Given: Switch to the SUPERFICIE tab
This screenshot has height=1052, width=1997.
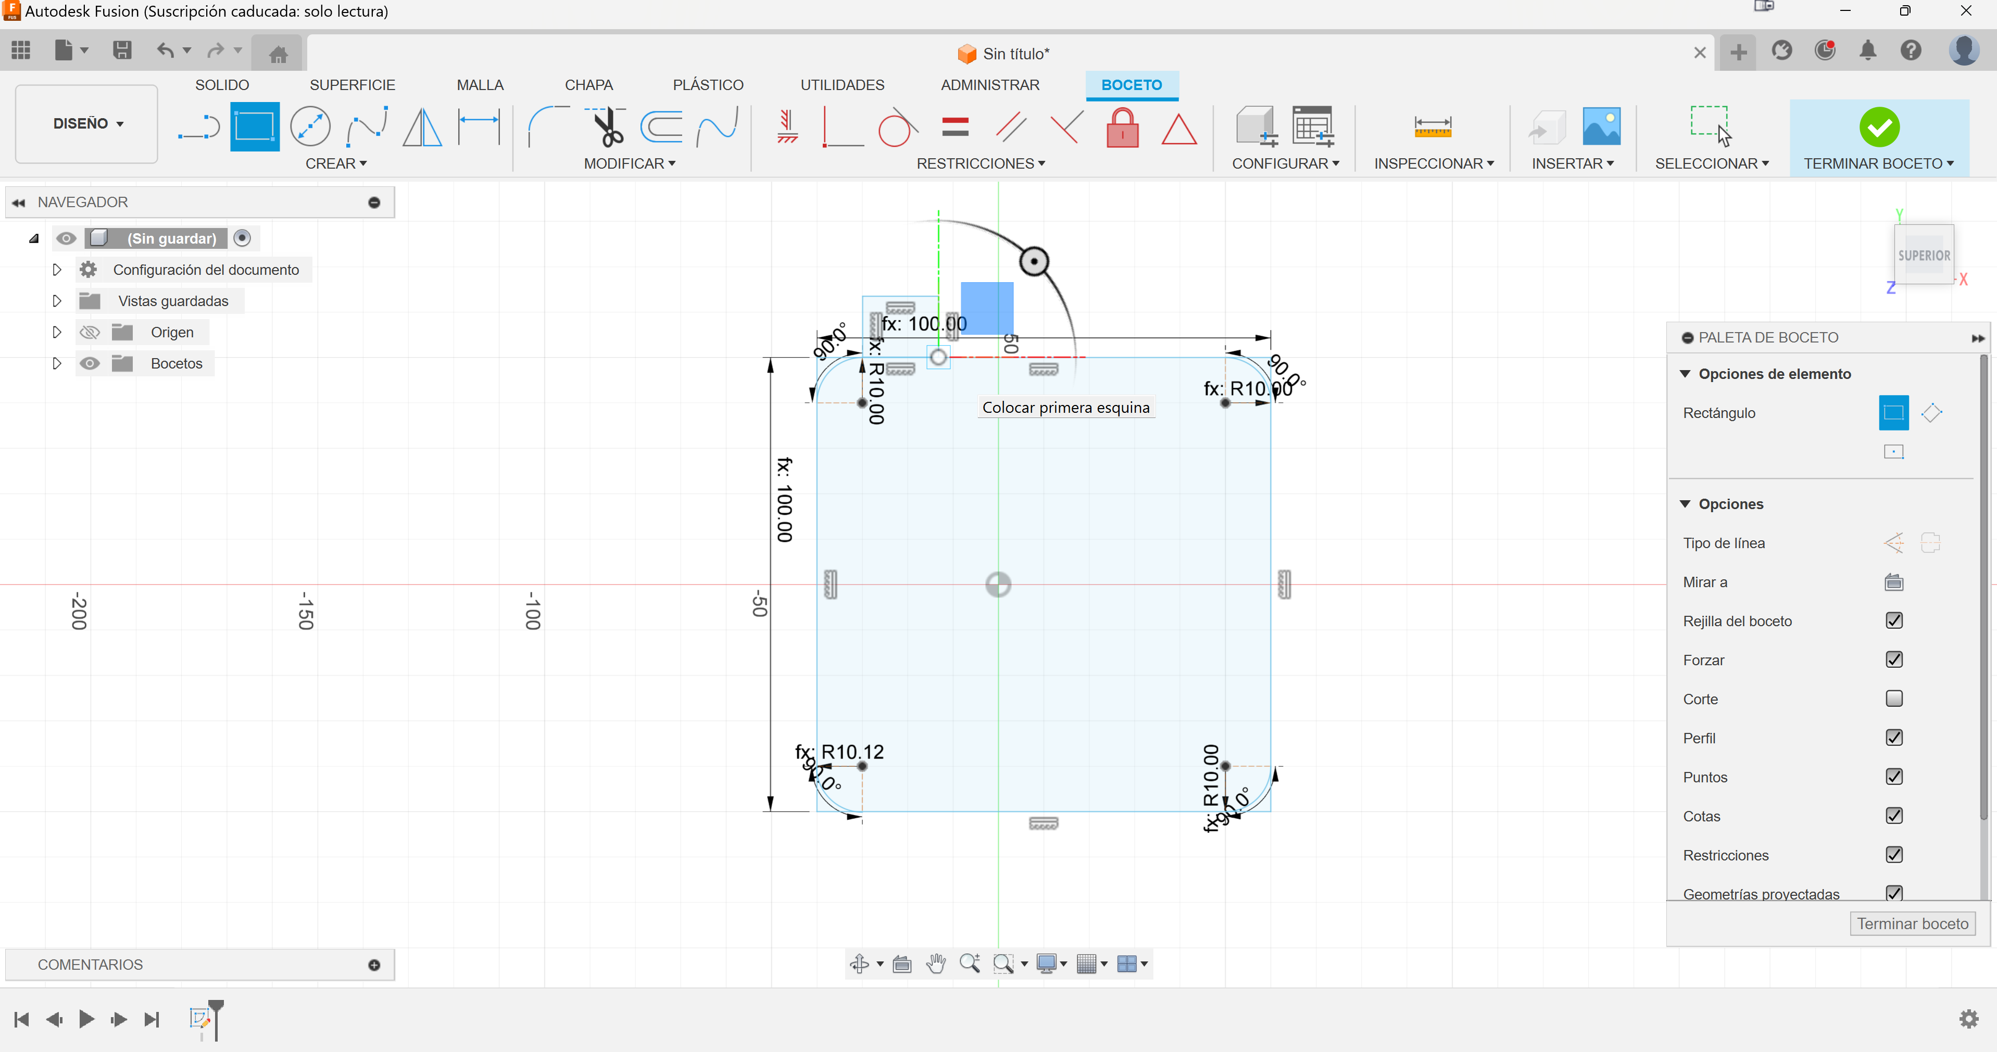Looking at the screenshot, I should click(352, 84).
